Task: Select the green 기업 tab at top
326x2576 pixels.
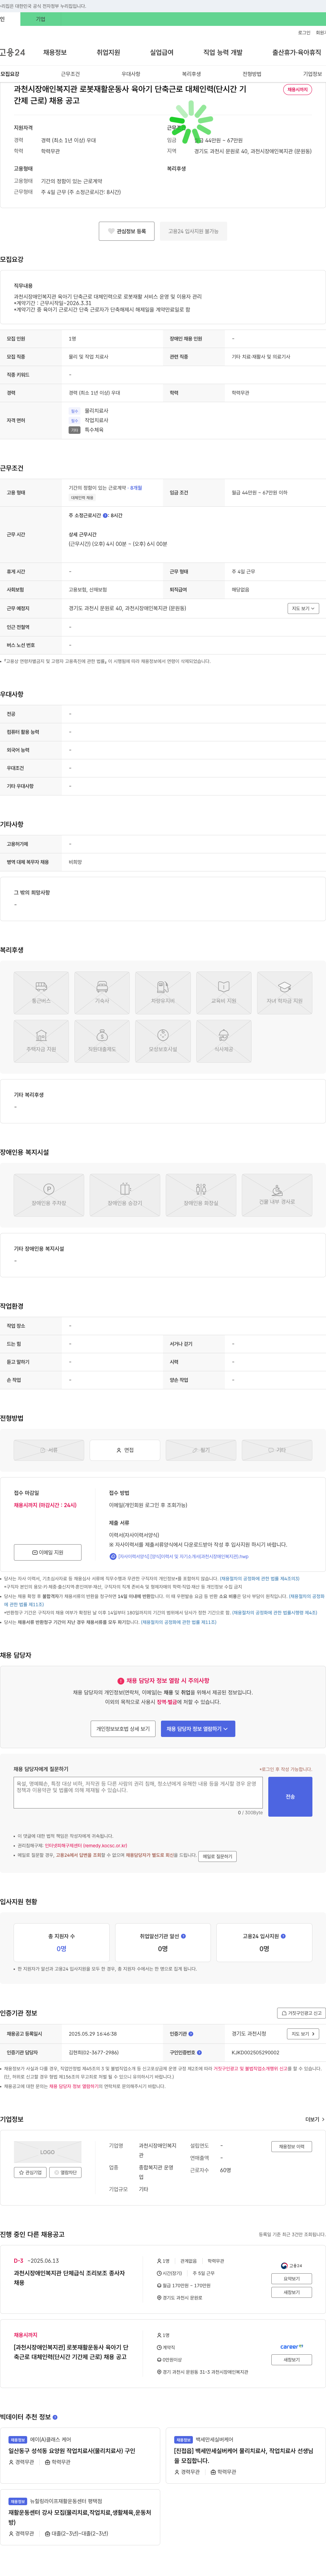Action: tap(41, 19)
